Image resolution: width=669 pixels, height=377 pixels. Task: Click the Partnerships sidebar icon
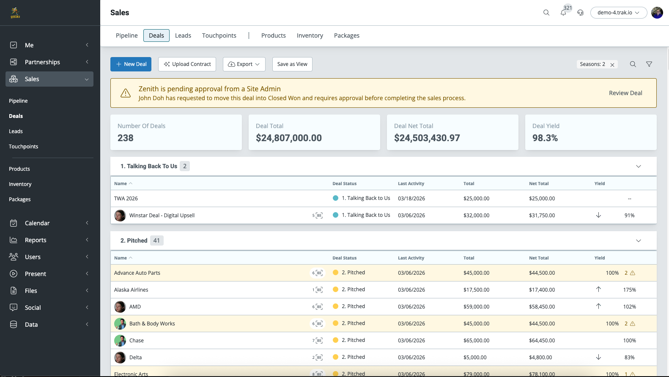[x=14, y=62]
